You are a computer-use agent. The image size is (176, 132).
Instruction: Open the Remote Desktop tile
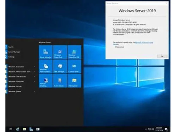point(46,81)
